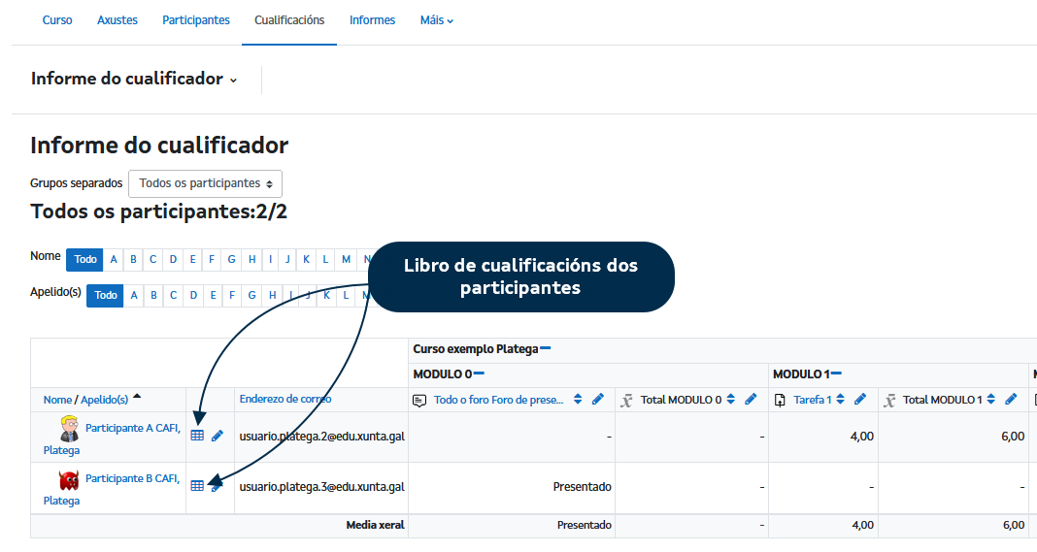Screen dimensions: 1037x552
Task: Click Participante A's Total MODULO 1 grade 6,00
Action: click(1013, 437)
